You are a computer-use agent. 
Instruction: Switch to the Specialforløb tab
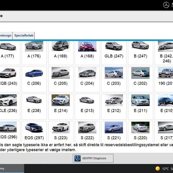(x=24, y=36)
